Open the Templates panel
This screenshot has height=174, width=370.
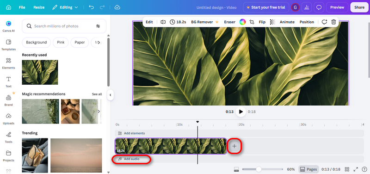(8, 45)
